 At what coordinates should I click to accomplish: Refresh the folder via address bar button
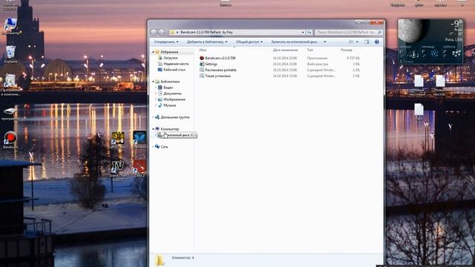click(x=309, y=32)
